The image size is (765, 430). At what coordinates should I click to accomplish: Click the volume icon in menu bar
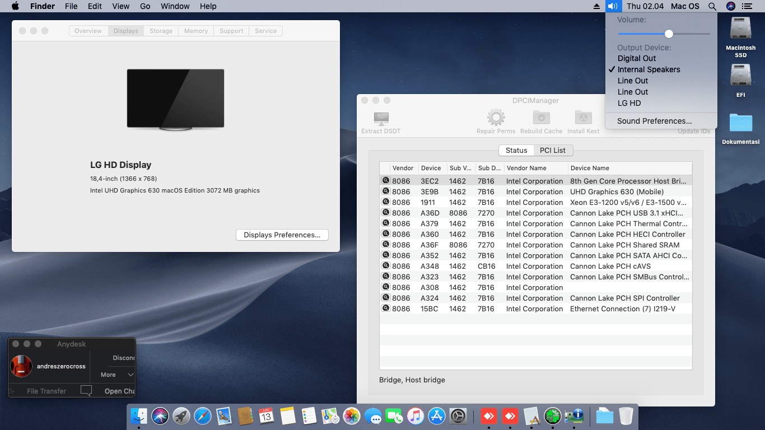(x=613, y=6)
